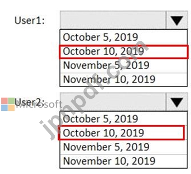Click the red square of Microsoft logo
Screen dimensions: 191x174
point(4,101)
